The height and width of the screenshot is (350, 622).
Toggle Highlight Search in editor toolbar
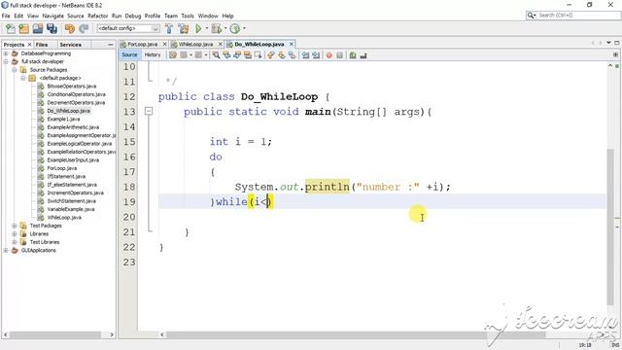coord(248,55)
